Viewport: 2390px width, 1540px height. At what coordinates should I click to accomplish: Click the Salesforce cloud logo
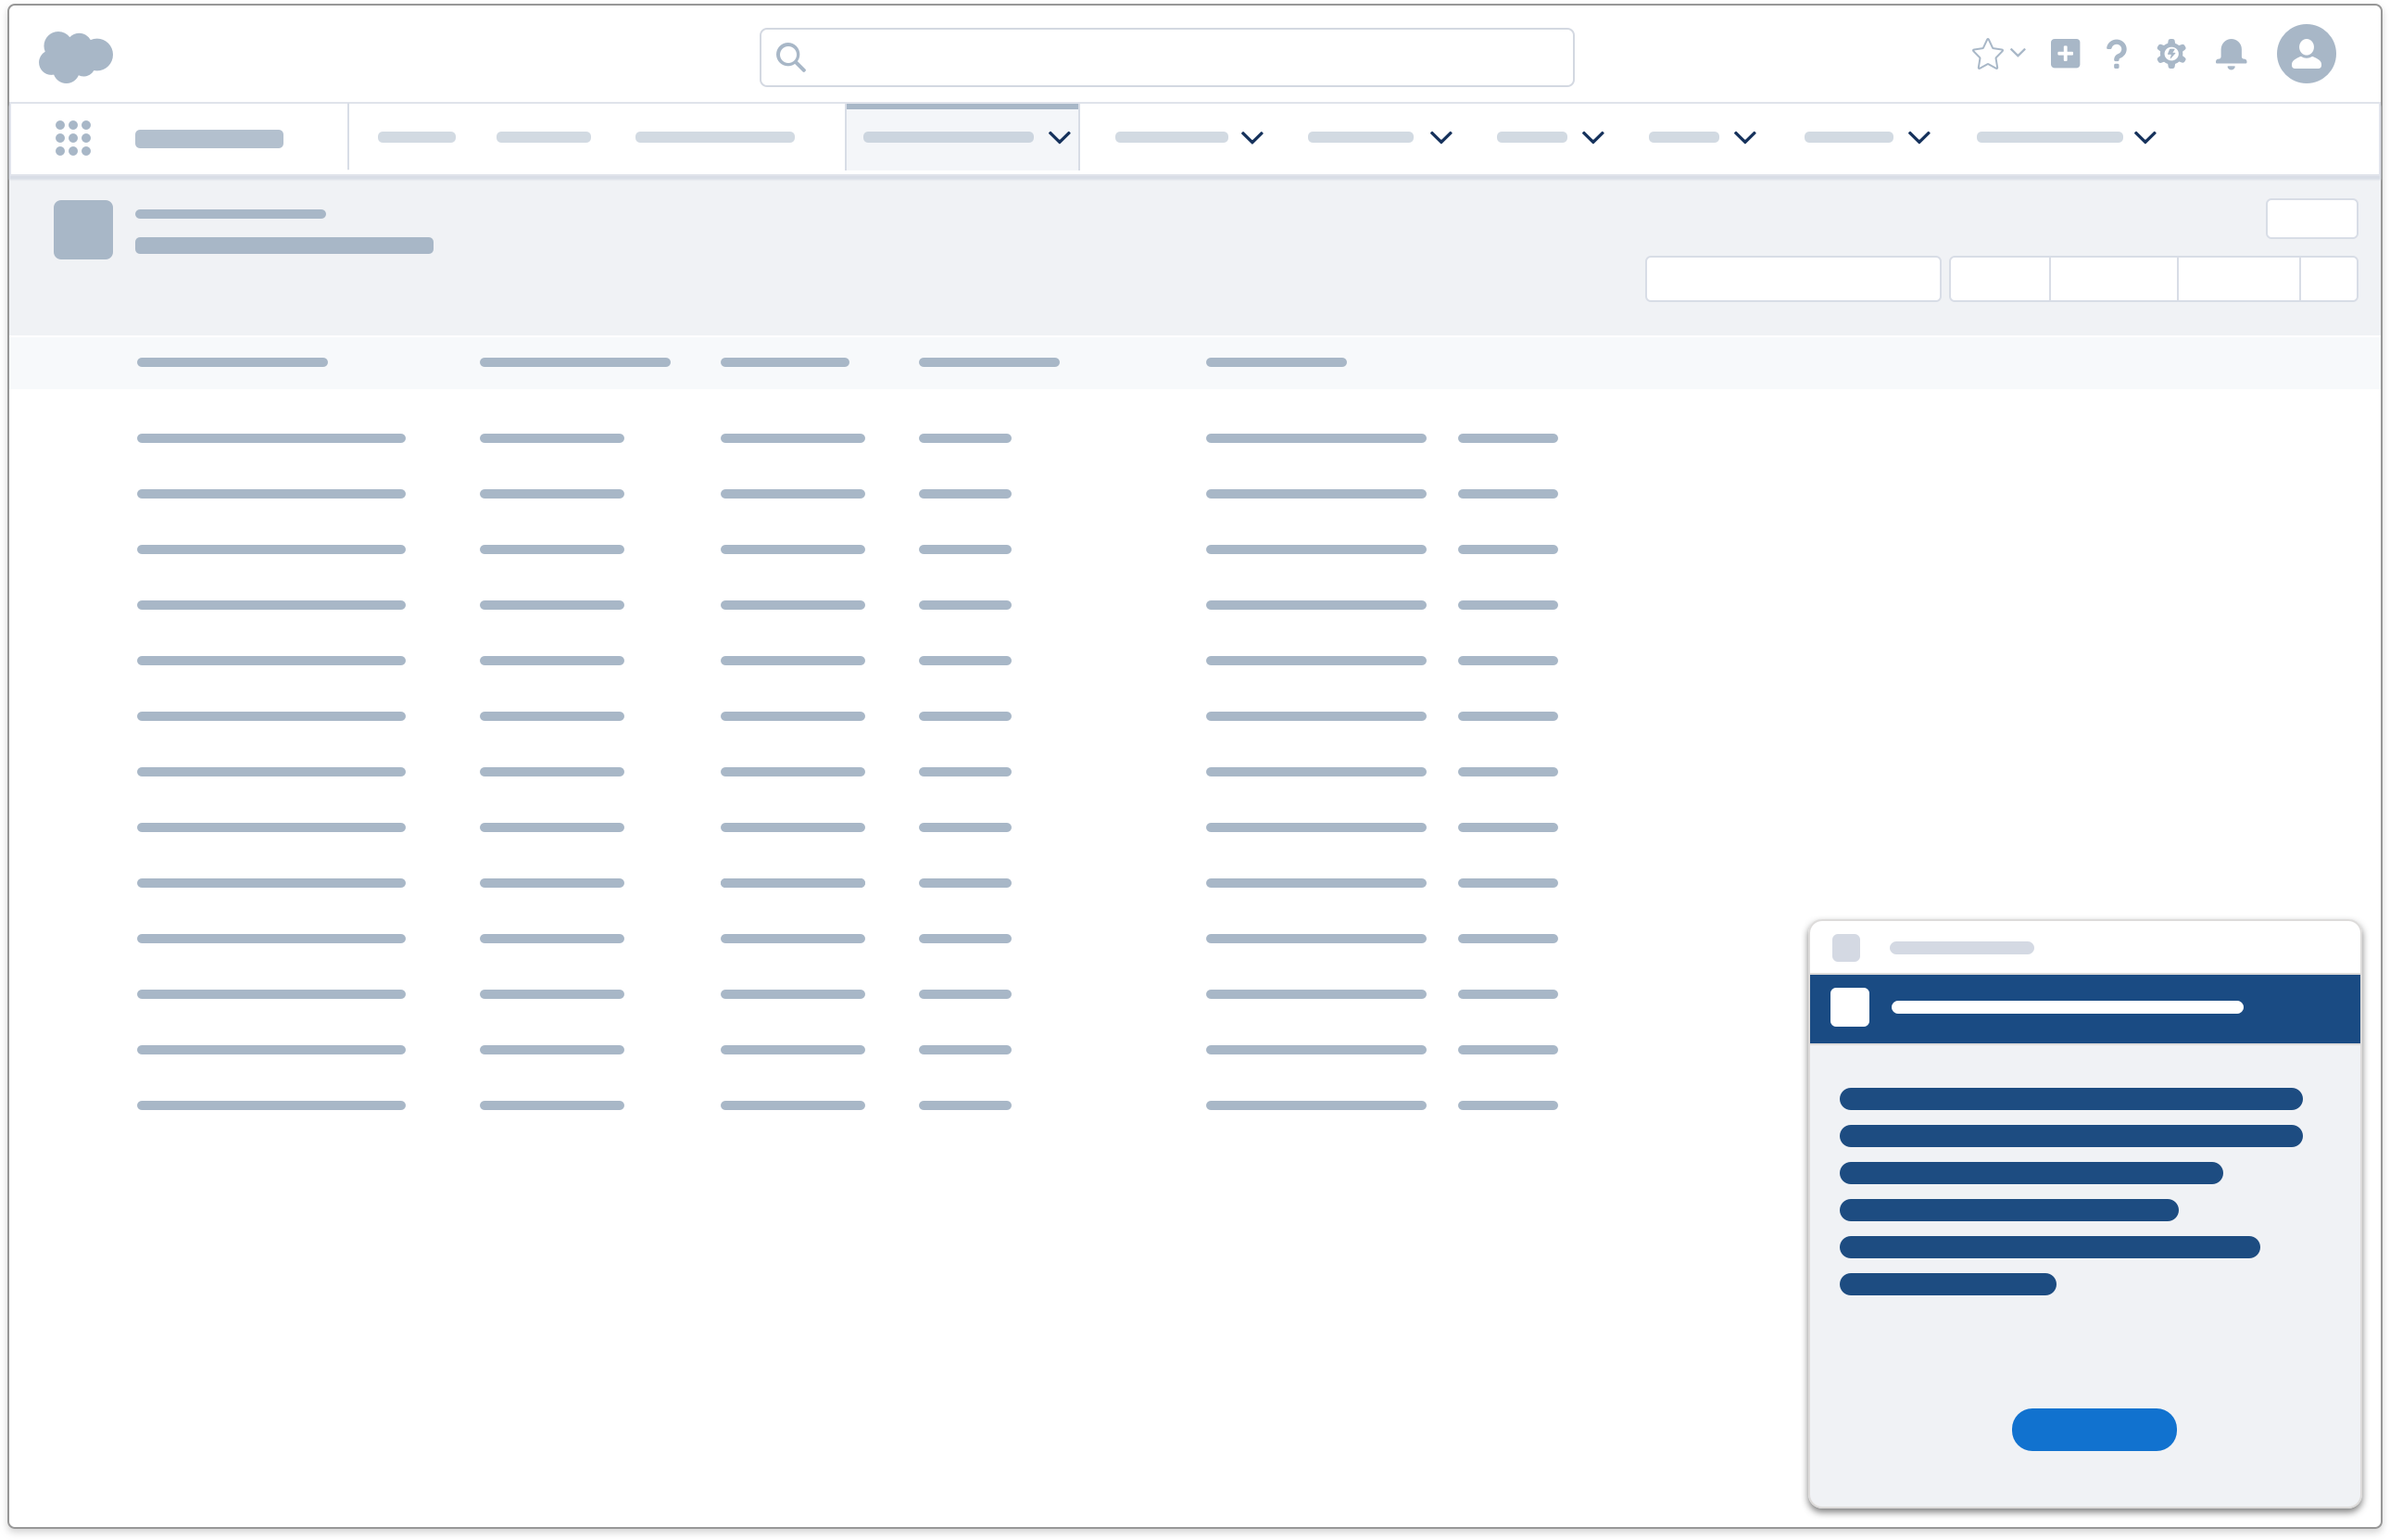pyautogui.click(x=75, y=55)
